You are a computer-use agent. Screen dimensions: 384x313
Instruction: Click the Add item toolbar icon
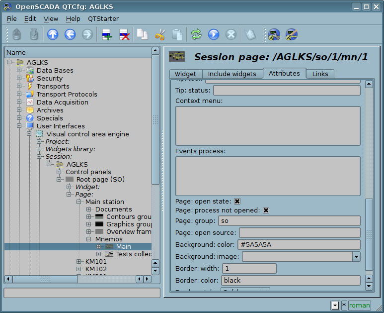pos(106,34)
